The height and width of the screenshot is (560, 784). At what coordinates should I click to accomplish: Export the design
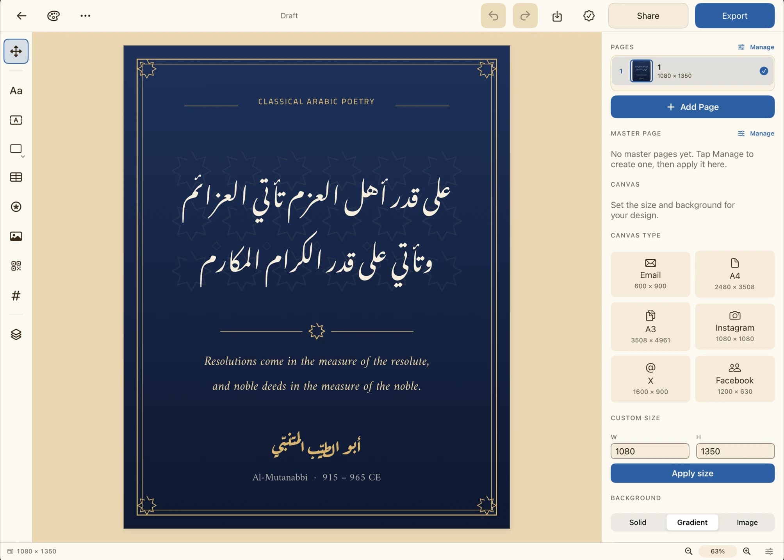click(734, 16)
